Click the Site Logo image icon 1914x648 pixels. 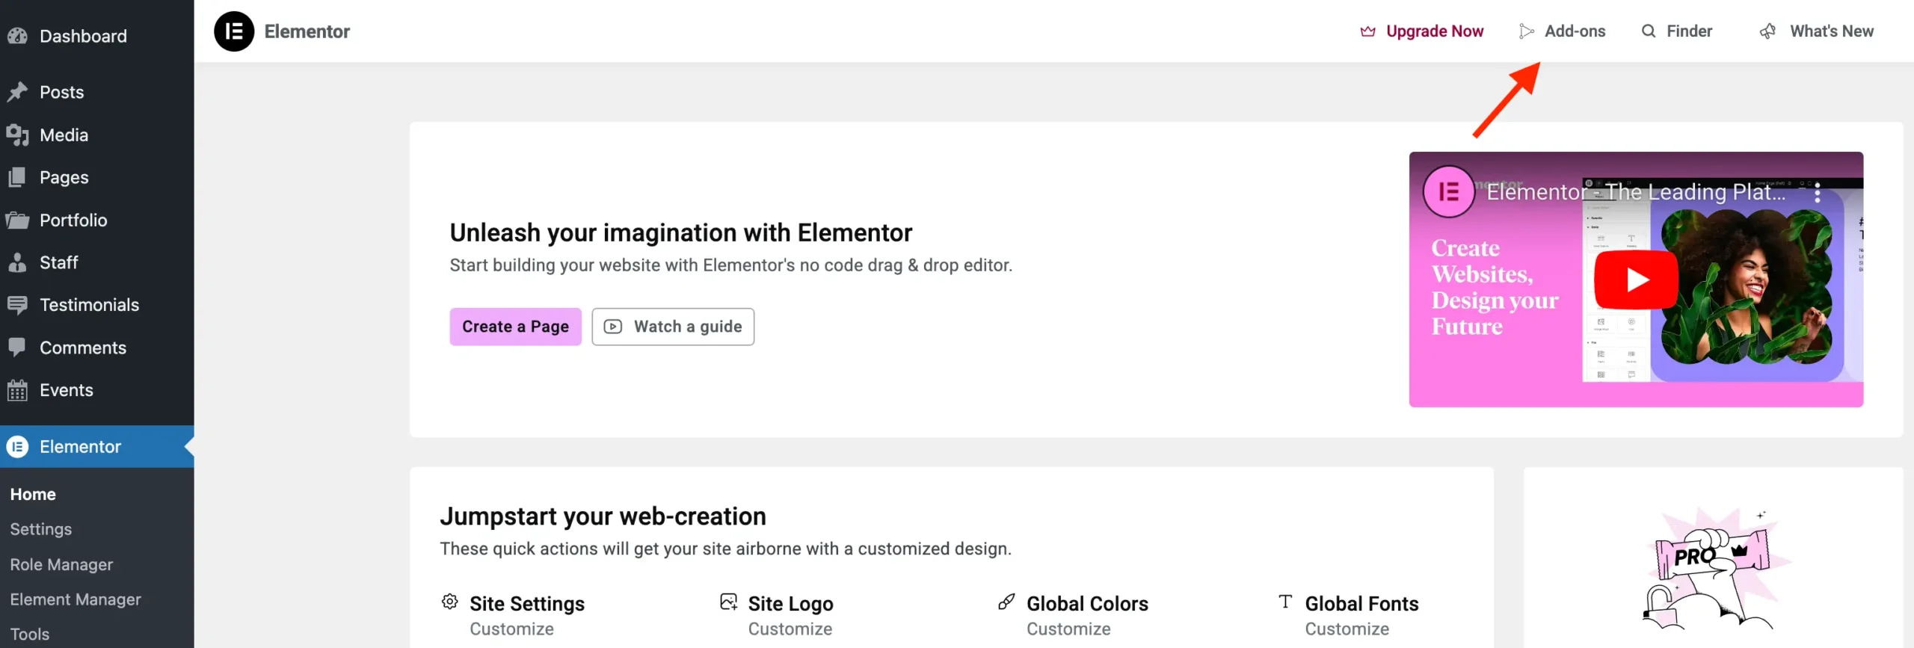click(x=728, y=602)
